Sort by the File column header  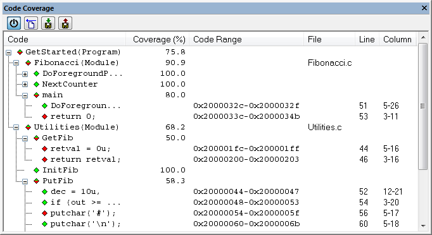329,39
